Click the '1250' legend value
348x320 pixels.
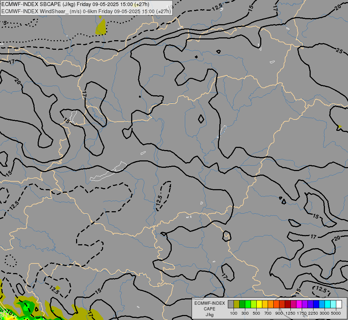pyautogui.click(x=290, y=313)
